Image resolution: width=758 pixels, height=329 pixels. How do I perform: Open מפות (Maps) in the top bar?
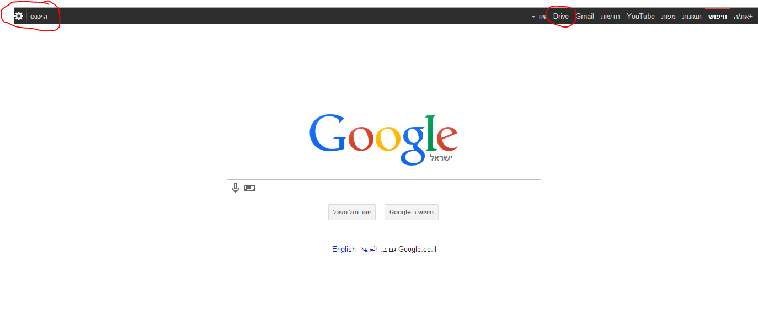[x=669, y=17]
